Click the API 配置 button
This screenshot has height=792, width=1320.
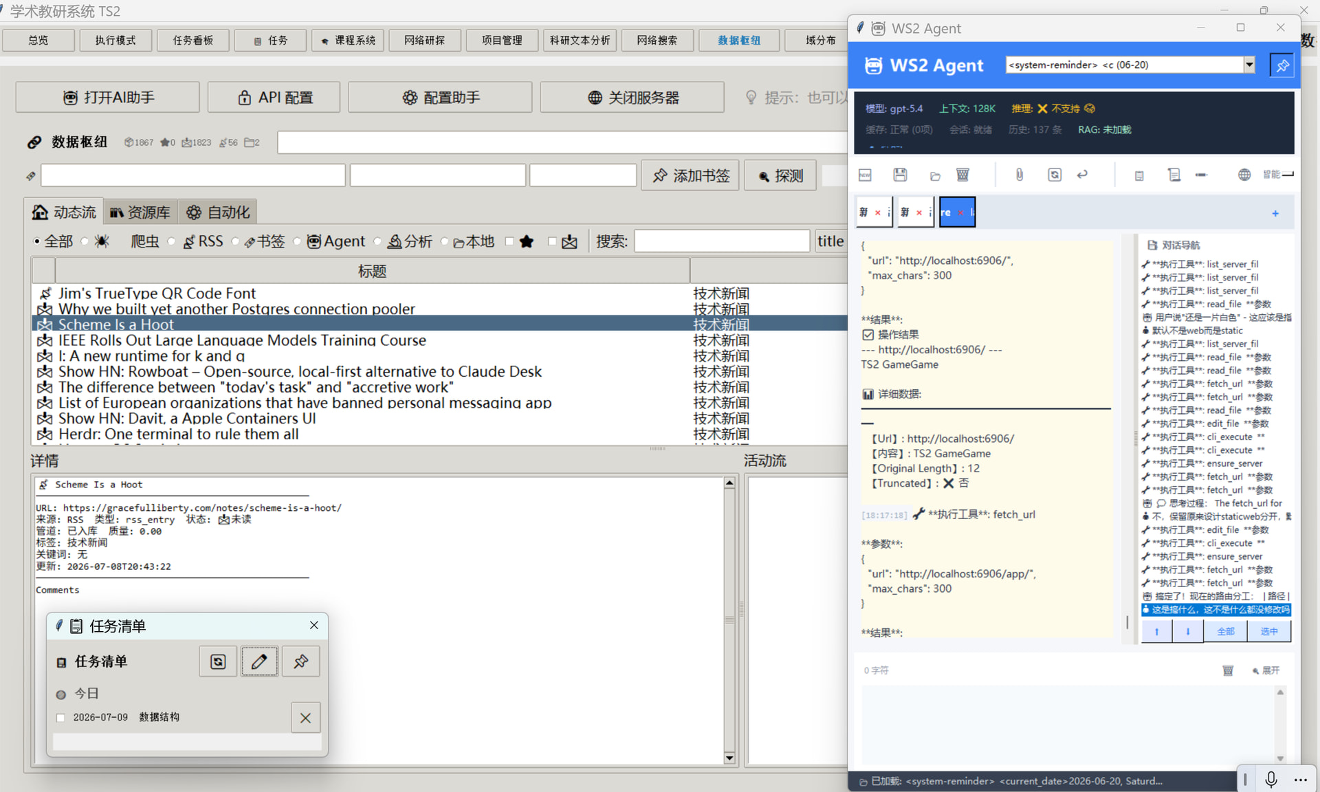pos(274,97)
